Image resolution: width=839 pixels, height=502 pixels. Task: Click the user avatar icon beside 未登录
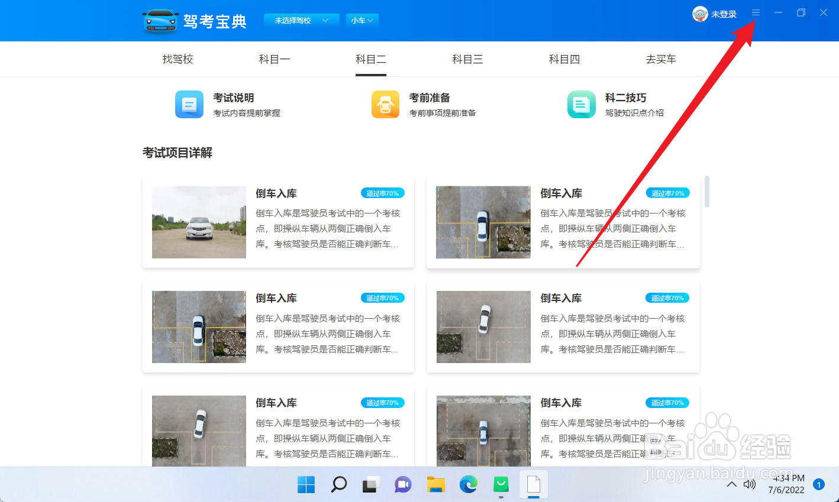click(700, 14)
